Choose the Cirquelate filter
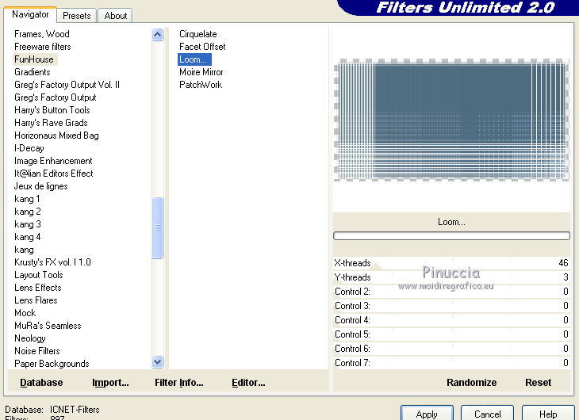This screenshot has width=579, height=420. point(198,34)
